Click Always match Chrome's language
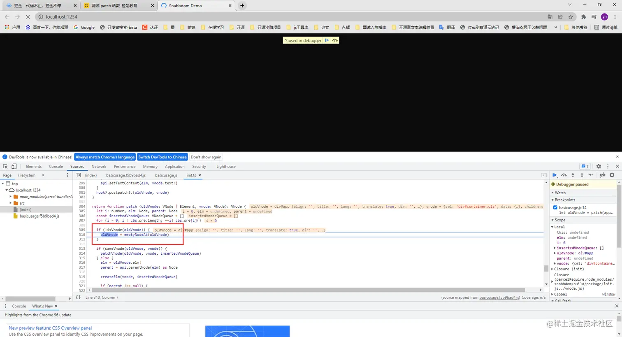 click(x=105, y=157)
